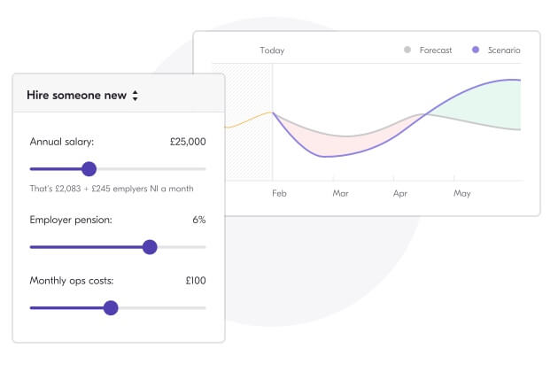Toggle the Forecast legend grey dot
Image resolution: width=558 pixels, height=372 pixels.
[x=407, y=50]
